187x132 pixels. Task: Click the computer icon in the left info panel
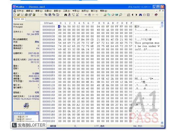click(x=26, y=106)
